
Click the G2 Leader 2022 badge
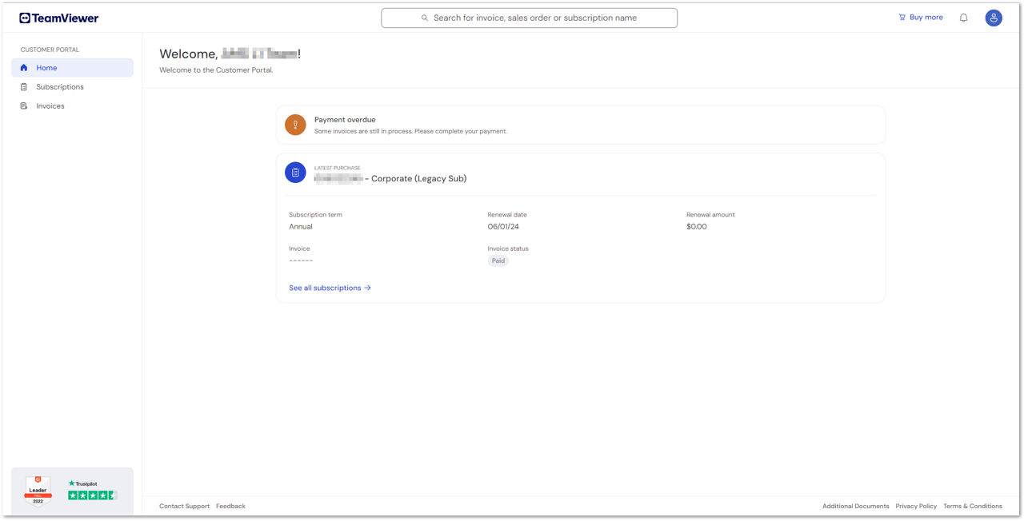point(38,491)
